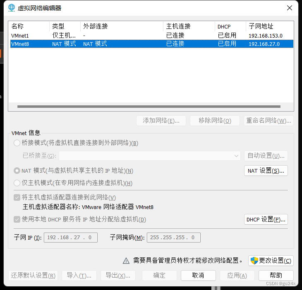Open NAT 设置(S)... dialog
The height and width of the screenshot is (290, 302).
[266, 171]
